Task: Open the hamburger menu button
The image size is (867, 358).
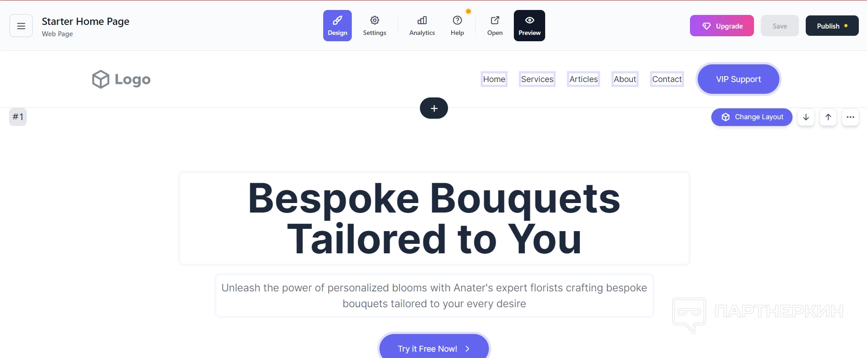Action: pyautogui.click(x=21, y=26)
